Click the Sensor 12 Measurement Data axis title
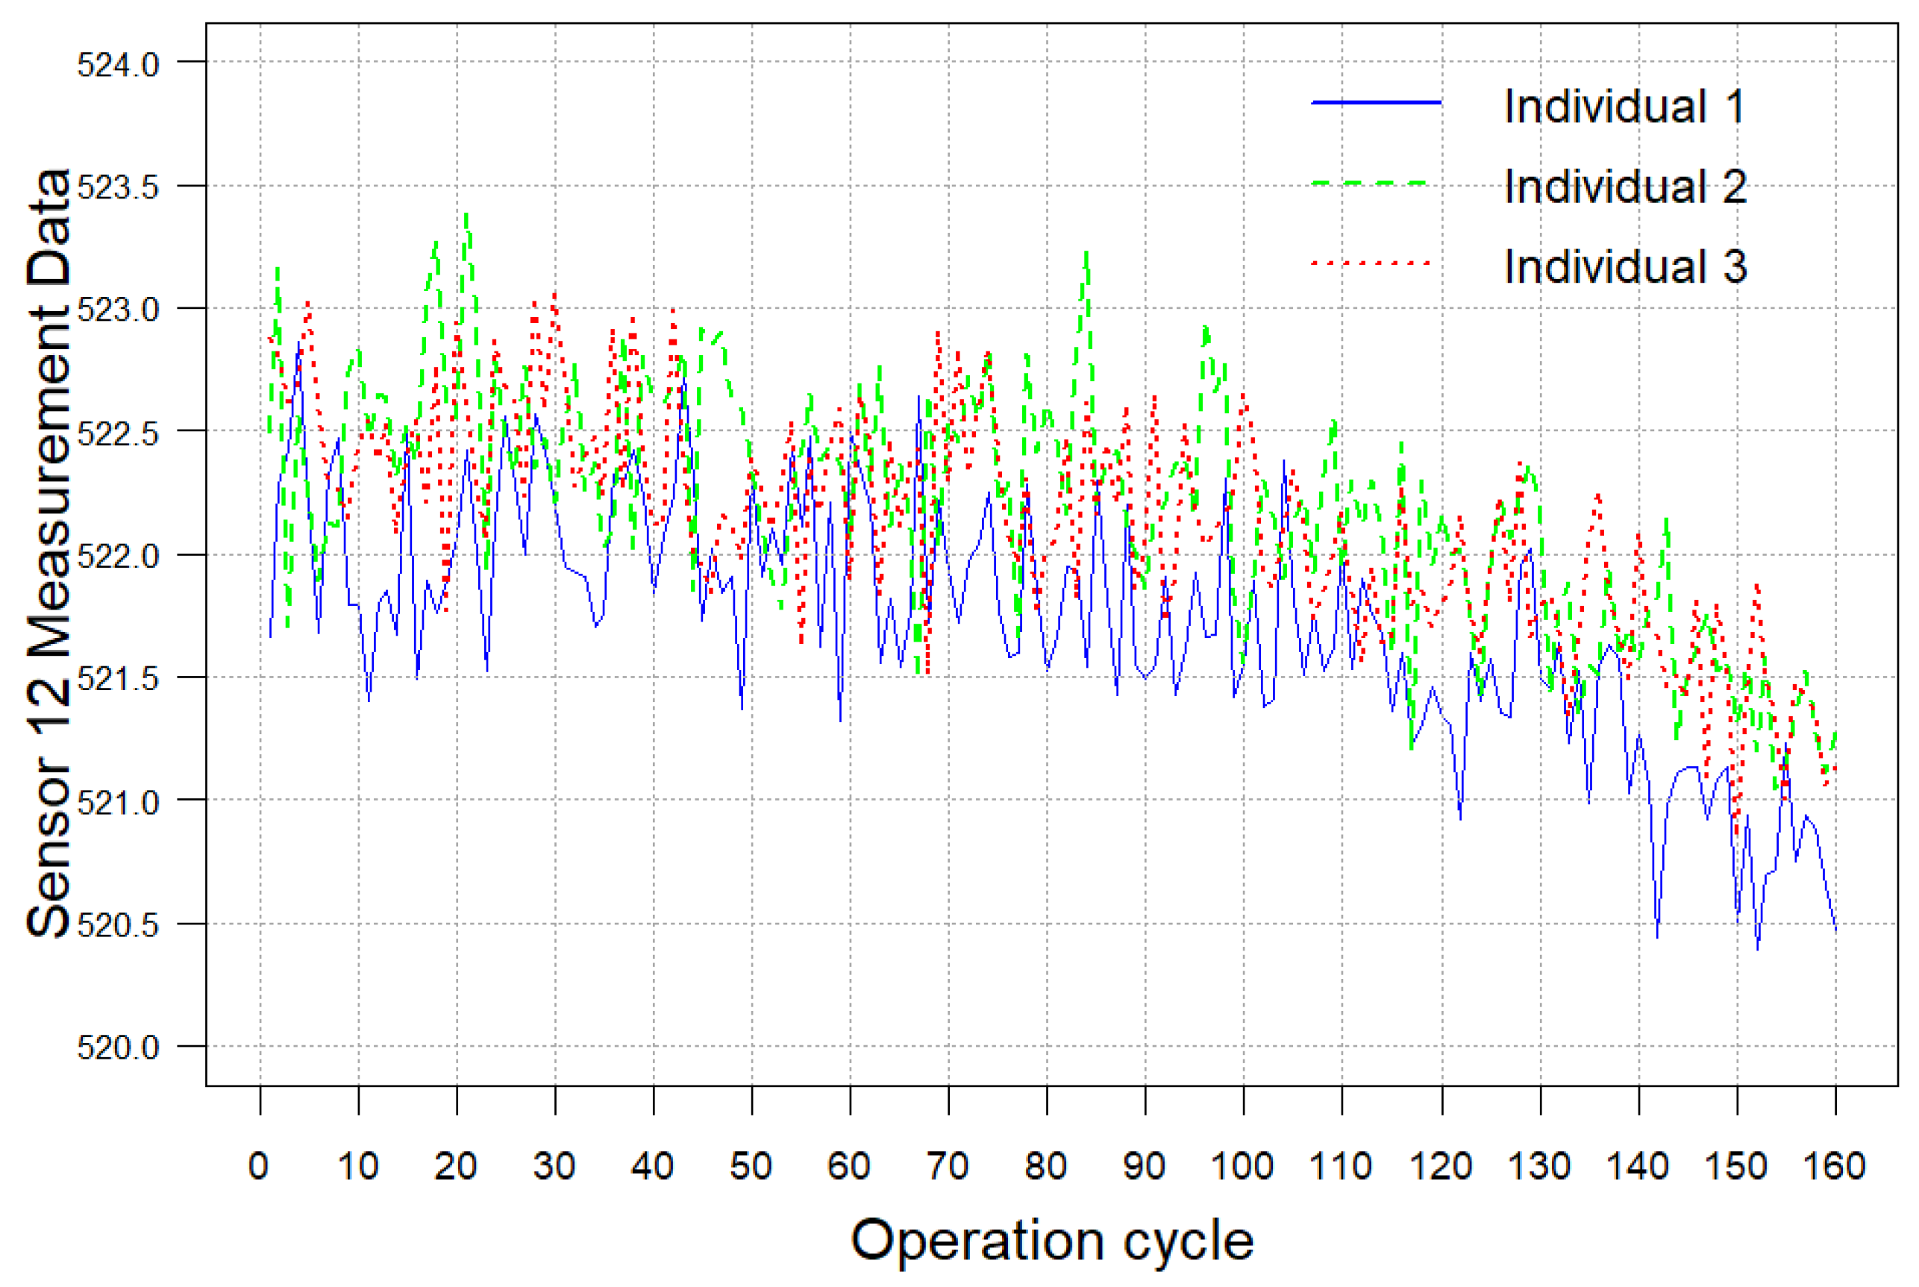 48,552
